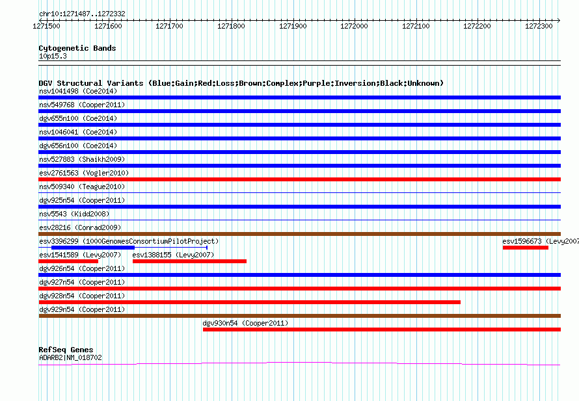Image resolution: width=579 pixels, height=401 pixels.
Task: Click the red bar under esv1541589
Action: [68, 261]
